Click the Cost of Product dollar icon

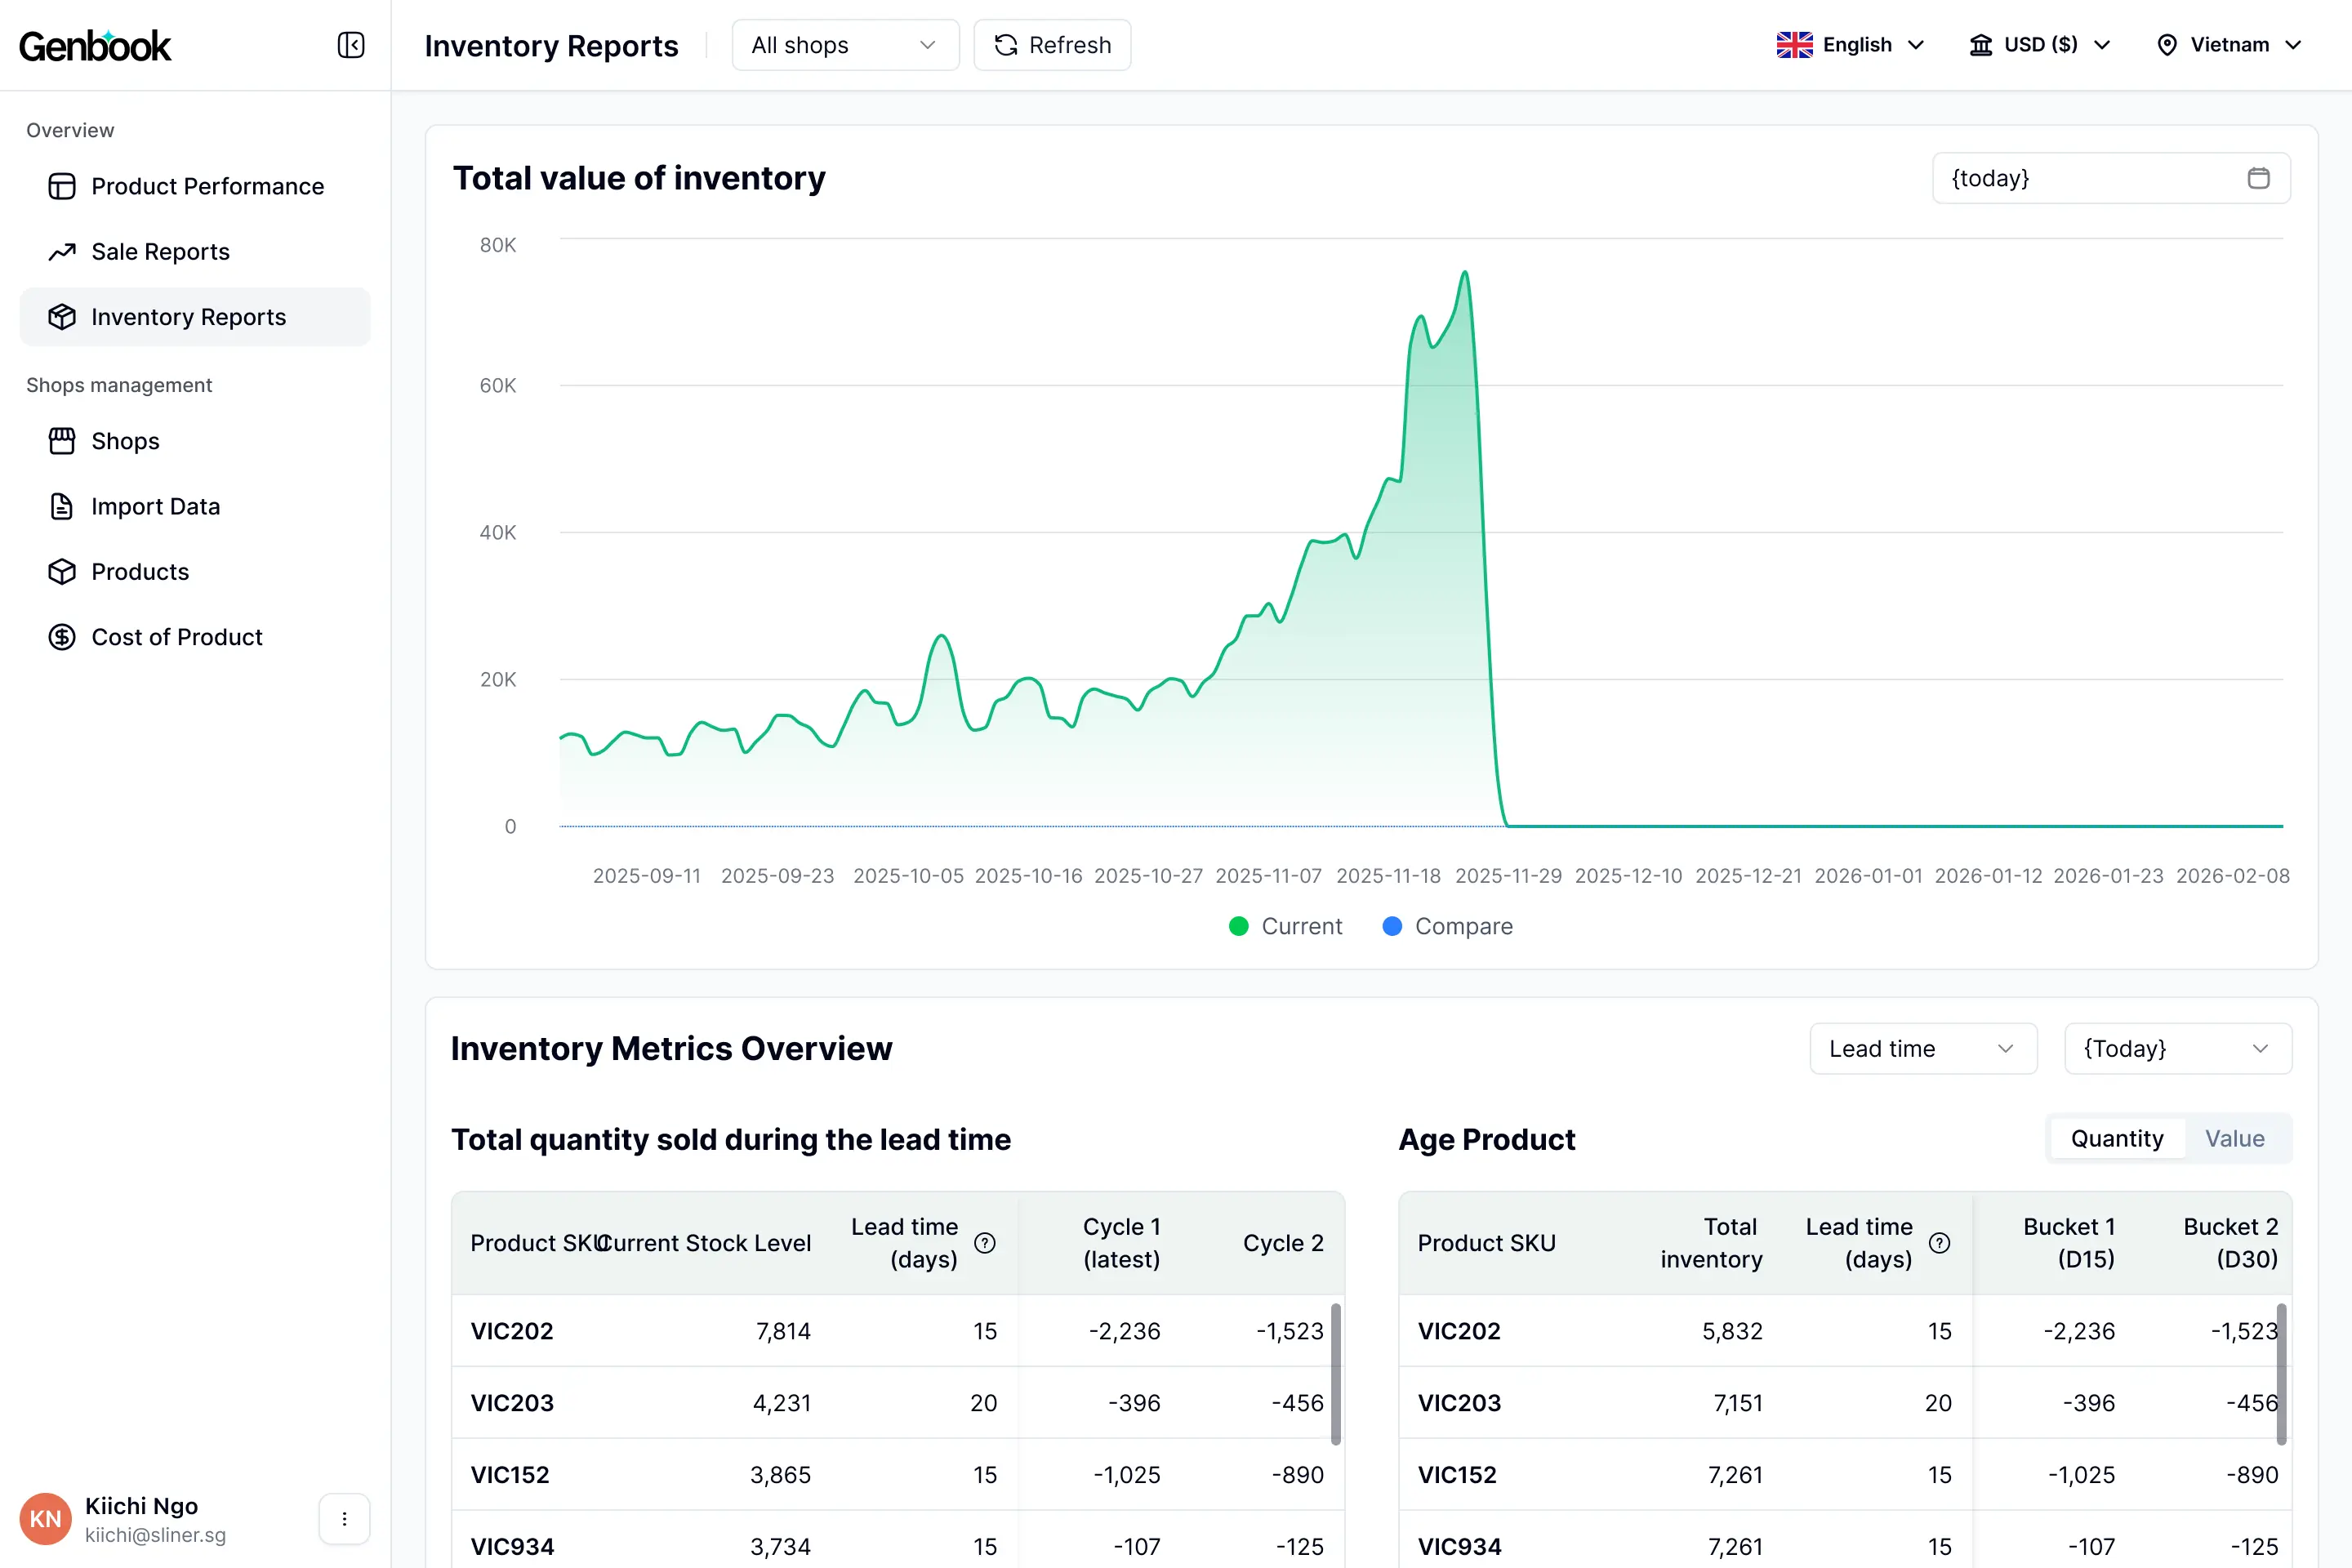62,636
